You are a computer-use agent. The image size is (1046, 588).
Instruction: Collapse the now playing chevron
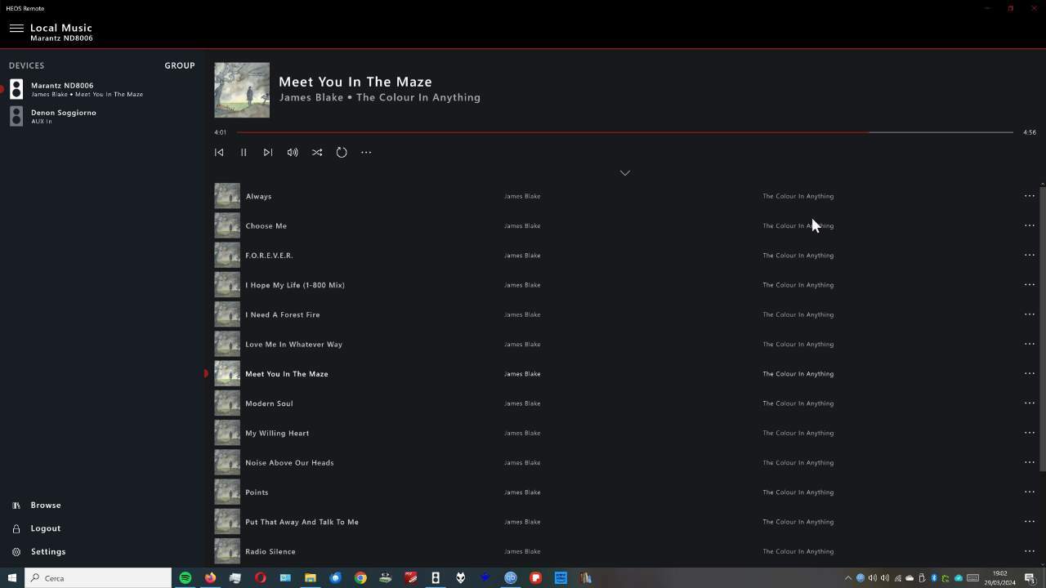point(625,172)
